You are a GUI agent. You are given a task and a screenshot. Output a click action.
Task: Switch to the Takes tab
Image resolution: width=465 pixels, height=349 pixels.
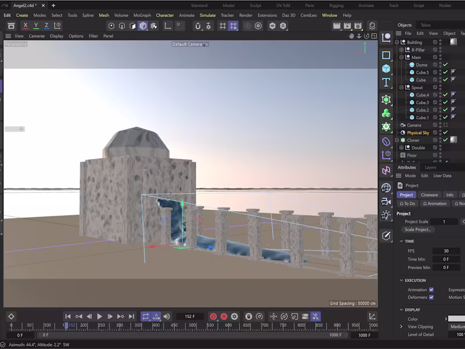tap(425, 25)
